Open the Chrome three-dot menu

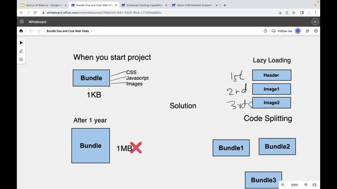tap(315, 13)
